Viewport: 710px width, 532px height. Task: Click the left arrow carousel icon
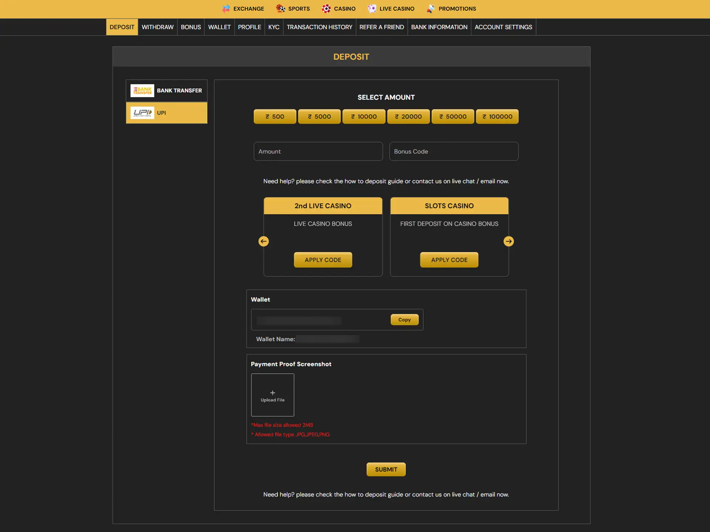tap(263, 241)
